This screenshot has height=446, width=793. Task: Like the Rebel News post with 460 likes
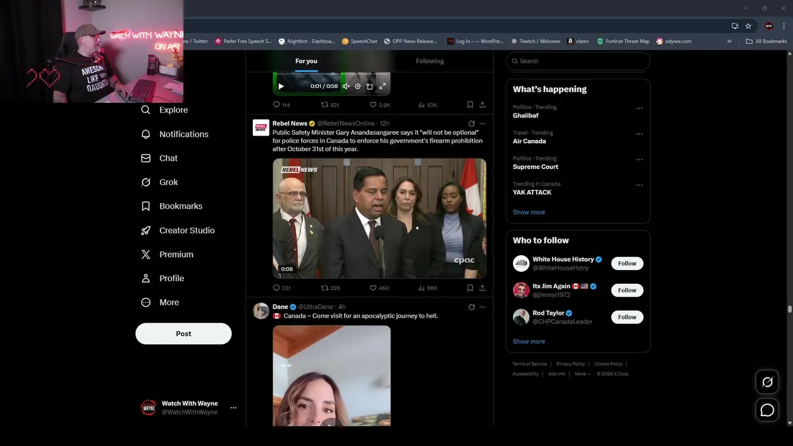point(379,288)
